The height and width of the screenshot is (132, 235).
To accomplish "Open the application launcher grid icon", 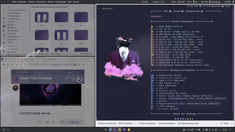I will pyautogui.click(x=4, y=130).
